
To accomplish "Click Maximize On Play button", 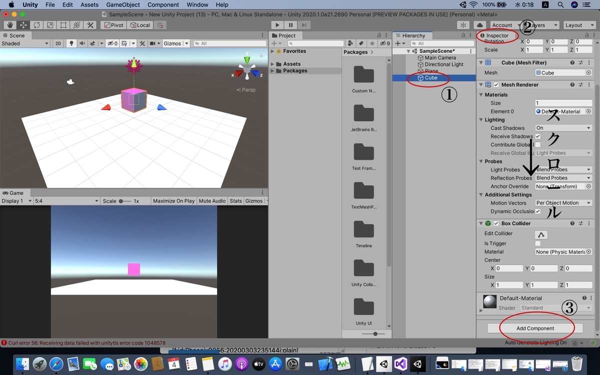I will point(173,201).
